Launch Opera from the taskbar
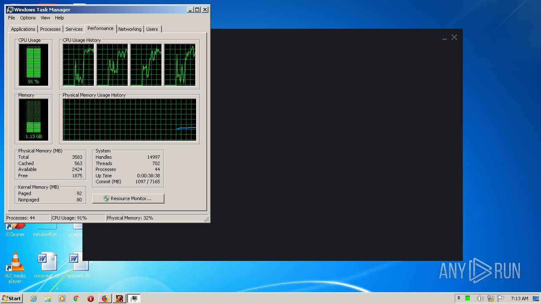The image size is (541, 304). coord(90,299)
